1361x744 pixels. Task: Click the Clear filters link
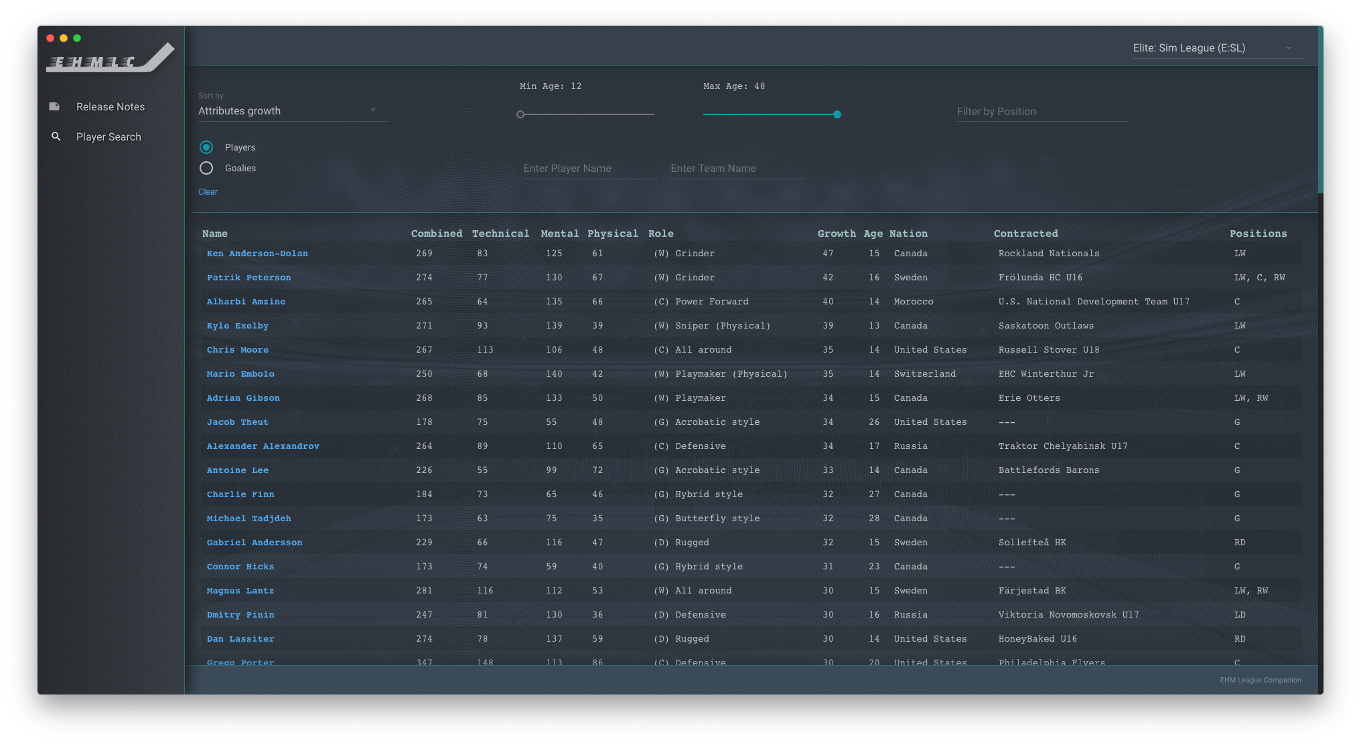[x=208, y=192]
